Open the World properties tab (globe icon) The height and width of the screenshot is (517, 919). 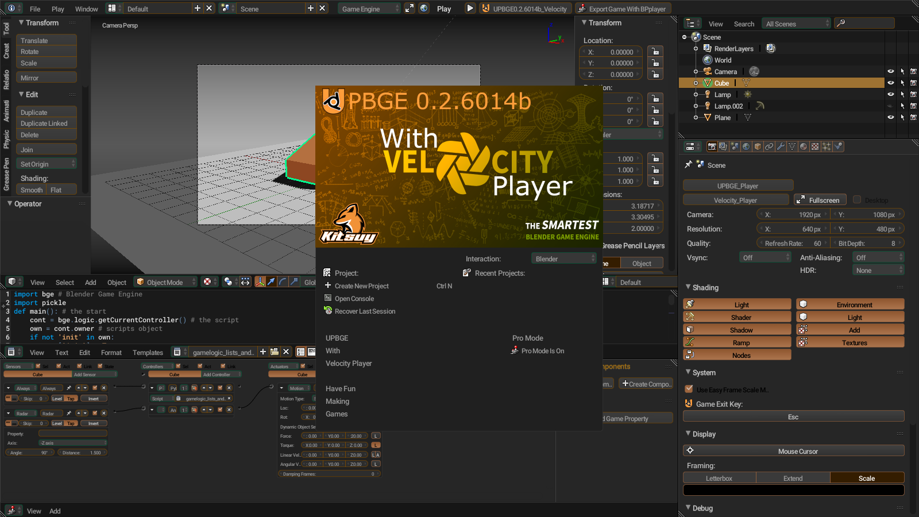point(746,146)
